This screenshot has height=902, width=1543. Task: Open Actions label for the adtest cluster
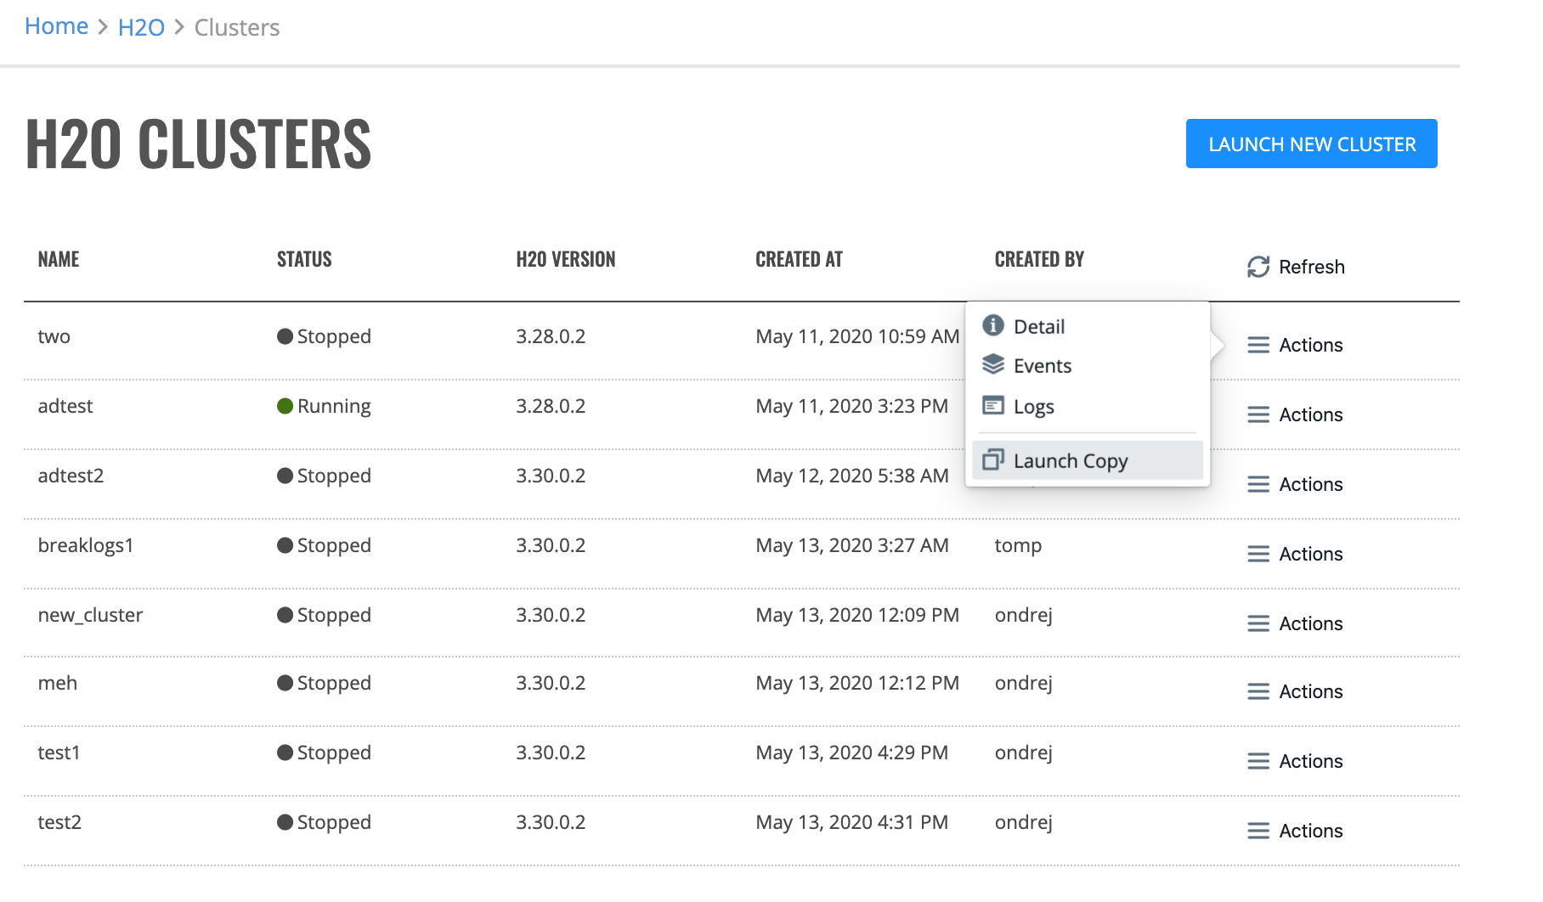point(1311,414)
